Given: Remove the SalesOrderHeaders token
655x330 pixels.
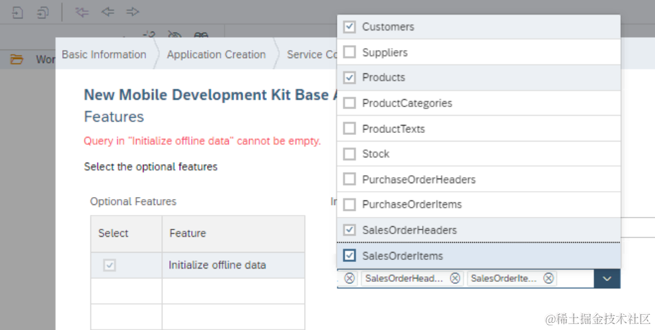Looking at the screenshot, I should (455, 278).
